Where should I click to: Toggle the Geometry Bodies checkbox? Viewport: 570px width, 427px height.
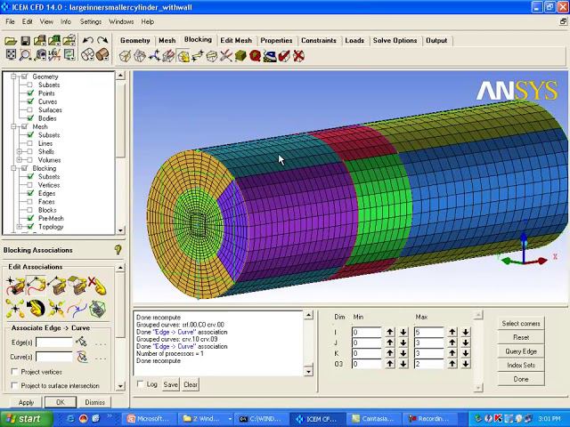(x=30, y=118)
